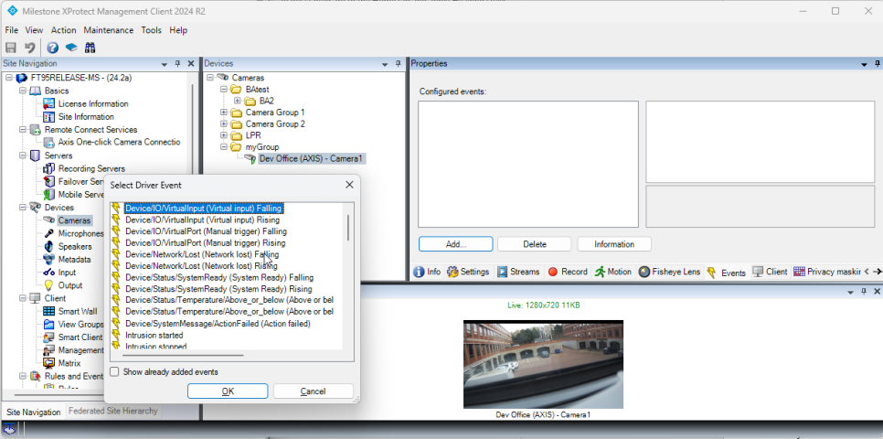Click the binoculars search icon in toolbar
Viewport: 883px width, 439px height.
(90, 48)
